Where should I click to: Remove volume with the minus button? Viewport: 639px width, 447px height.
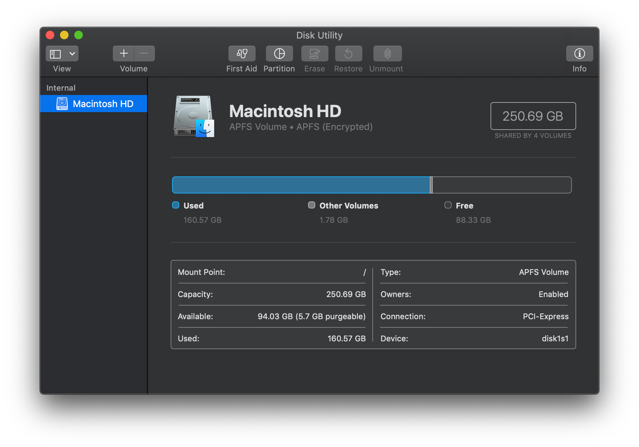tap(144, 54)
